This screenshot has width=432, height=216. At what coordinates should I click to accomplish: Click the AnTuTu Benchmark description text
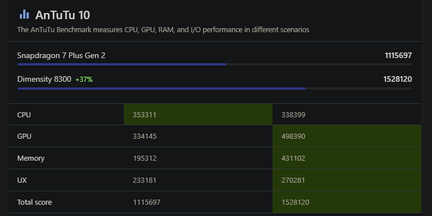[x=163, y=30]
